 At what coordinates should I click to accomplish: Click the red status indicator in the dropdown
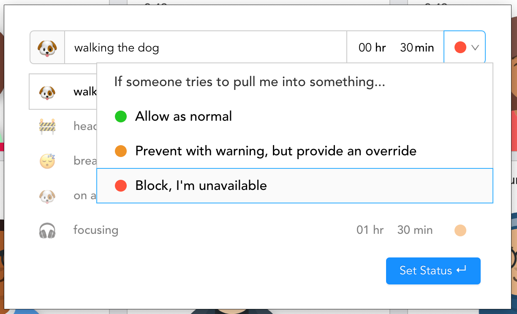point(460,48)
